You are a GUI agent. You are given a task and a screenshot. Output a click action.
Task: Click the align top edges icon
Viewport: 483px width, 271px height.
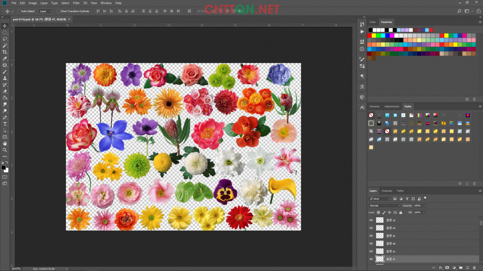(x=98, y=11)
